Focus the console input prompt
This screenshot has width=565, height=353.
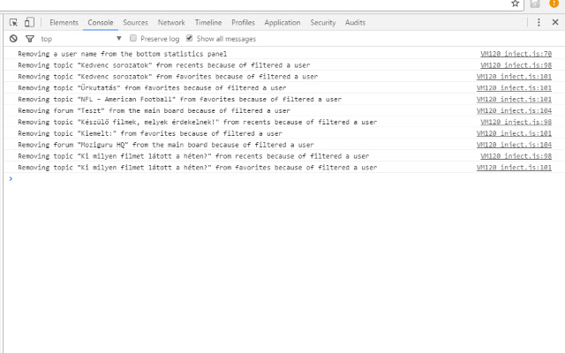(284, 178)
